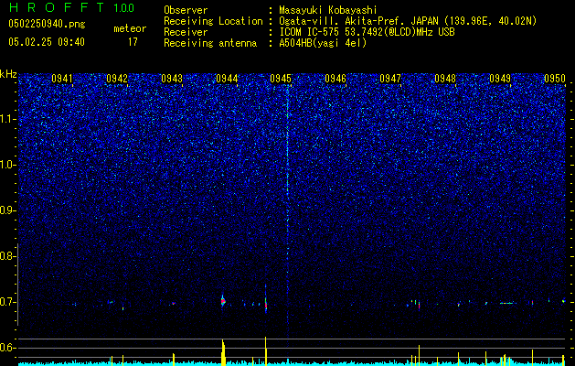The width and height of the screenshot is (575, 366).
Task: Click time marker 0947
Action: click(x=390, y=78)
